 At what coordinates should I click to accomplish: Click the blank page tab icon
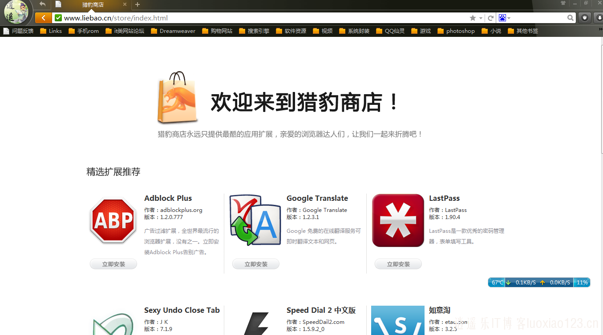58,4
